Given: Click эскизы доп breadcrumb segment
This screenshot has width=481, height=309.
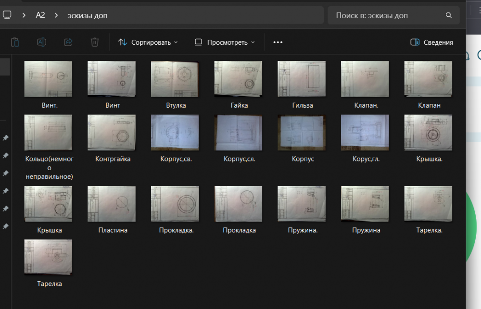Looking at the screenshot, I should tap(88, 15).
